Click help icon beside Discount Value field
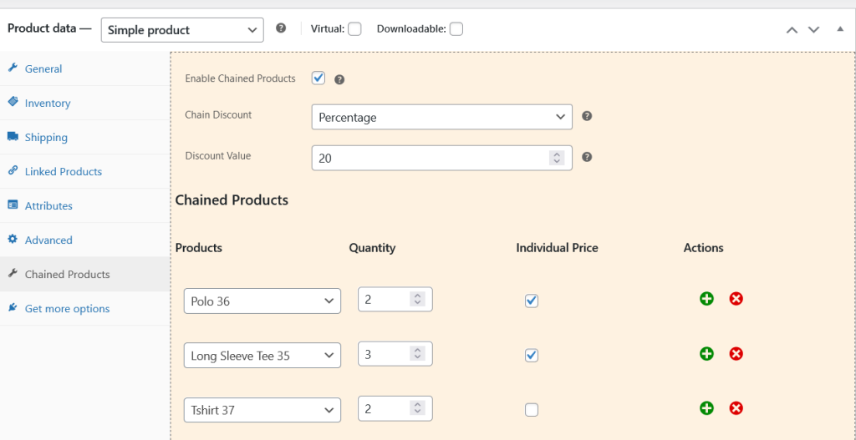The image size is (856, 440). tap(587, 157)
